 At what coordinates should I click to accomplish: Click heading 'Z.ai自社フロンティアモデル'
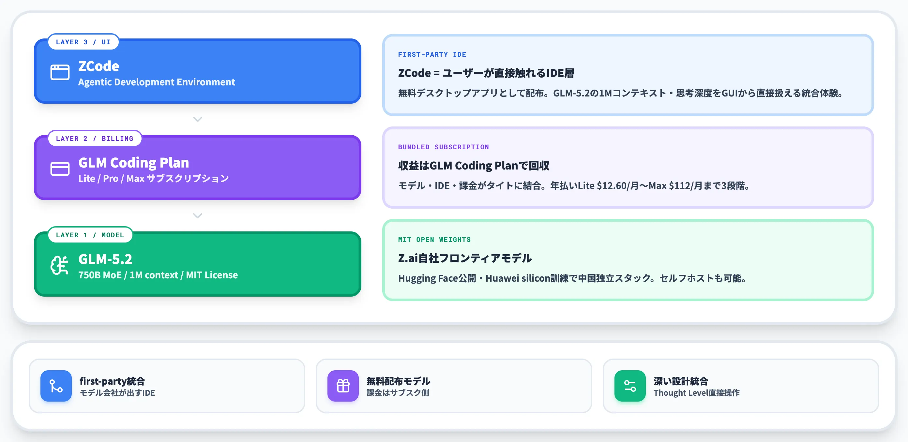(x=465, y=258)
